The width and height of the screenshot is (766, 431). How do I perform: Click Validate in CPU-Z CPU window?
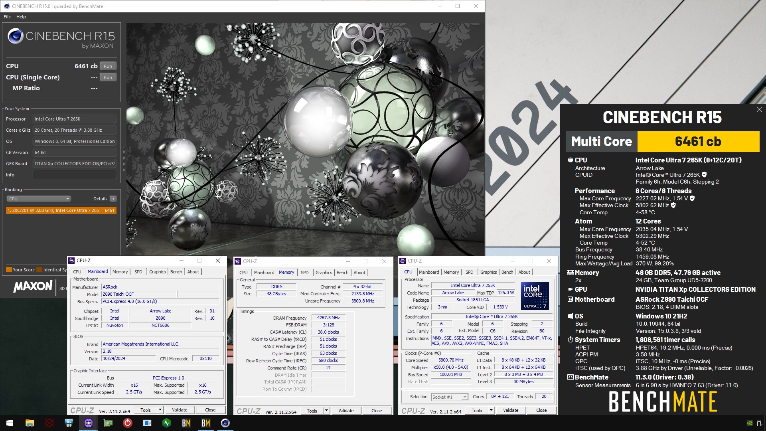tap(511, 410)
